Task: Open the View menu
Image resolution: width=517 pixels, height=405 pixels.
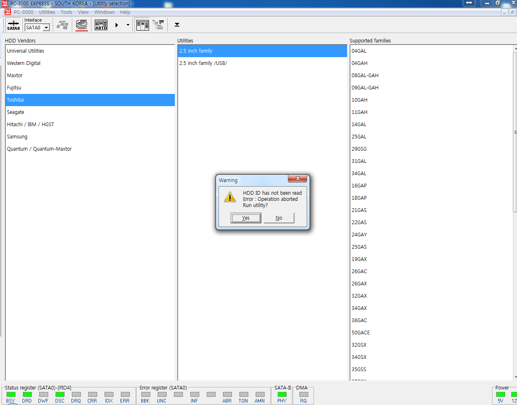Action: pos(83,12)
